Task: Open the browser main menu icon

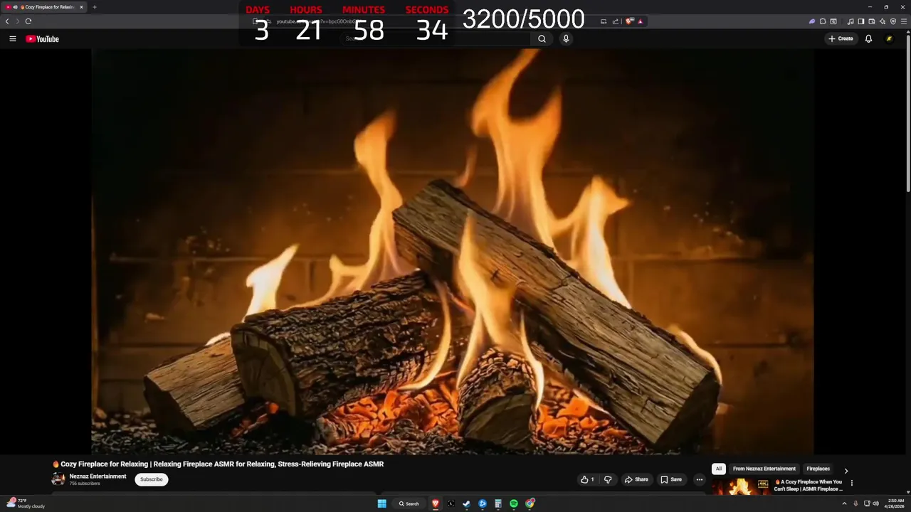Action: (904, 21)
